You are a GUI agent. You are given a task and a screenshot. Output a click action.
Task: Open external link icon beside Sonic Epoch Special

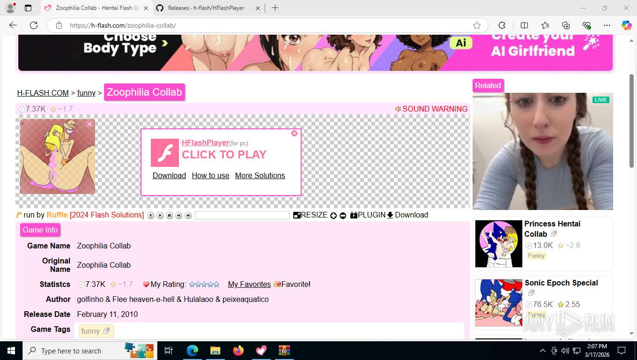tap(531, 293)
